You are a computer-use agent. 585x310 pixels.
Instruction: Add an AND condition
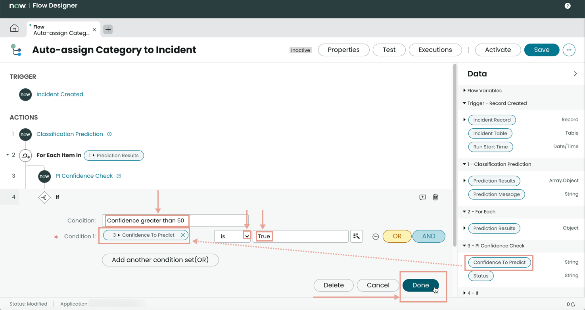429,236
